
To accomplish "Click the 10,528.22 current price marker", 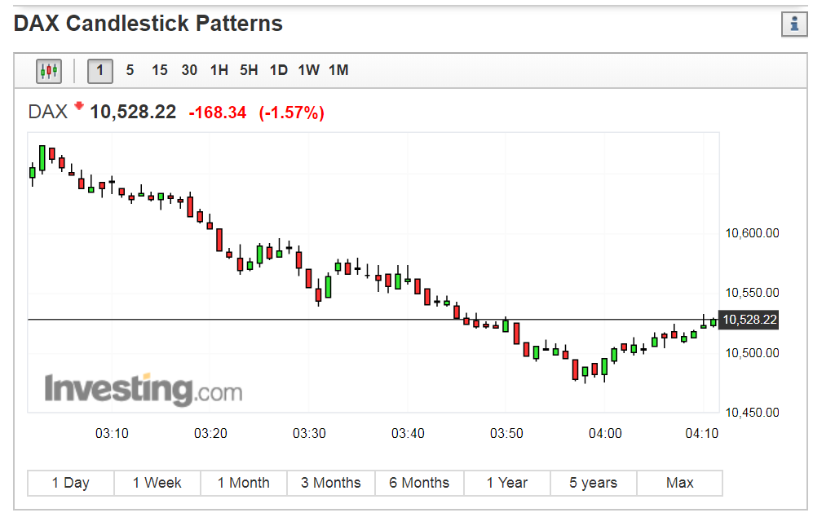I will [x=749, y=320].
